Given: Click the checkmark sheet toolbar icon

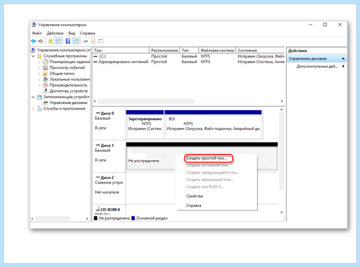Looking at the screenshot, I should 93,41.
